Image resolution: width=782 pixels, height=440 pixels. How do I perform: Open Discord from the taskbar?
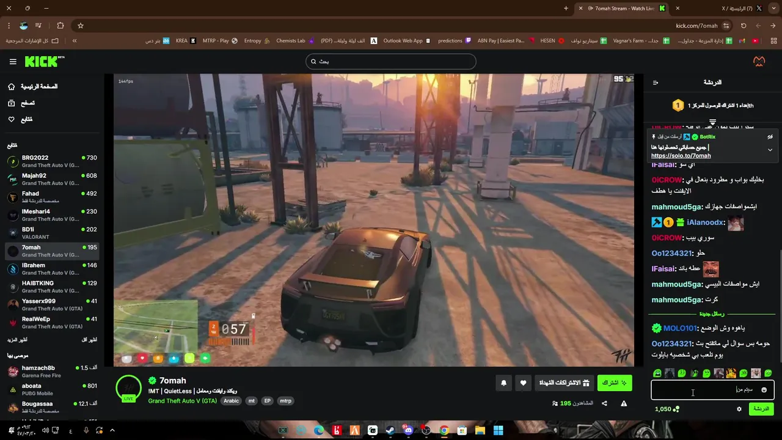[408, 431]
